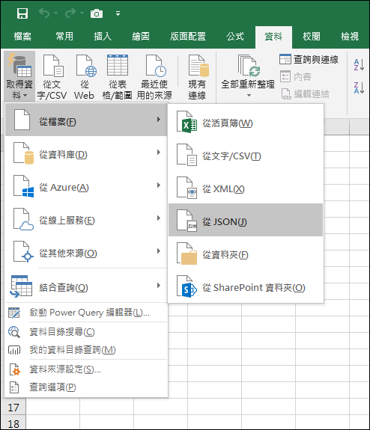Click the 全部重新整理 refresh icon

(248, 66)
